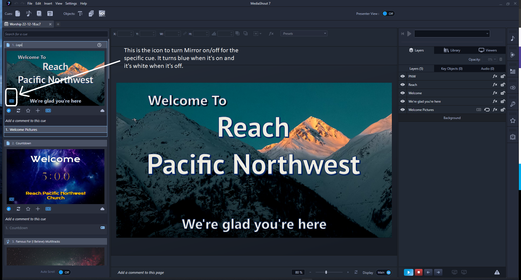Click the favorite star under Logo cue
The height and width of the screenshot is (280, 521).
[x=28, y=111]
